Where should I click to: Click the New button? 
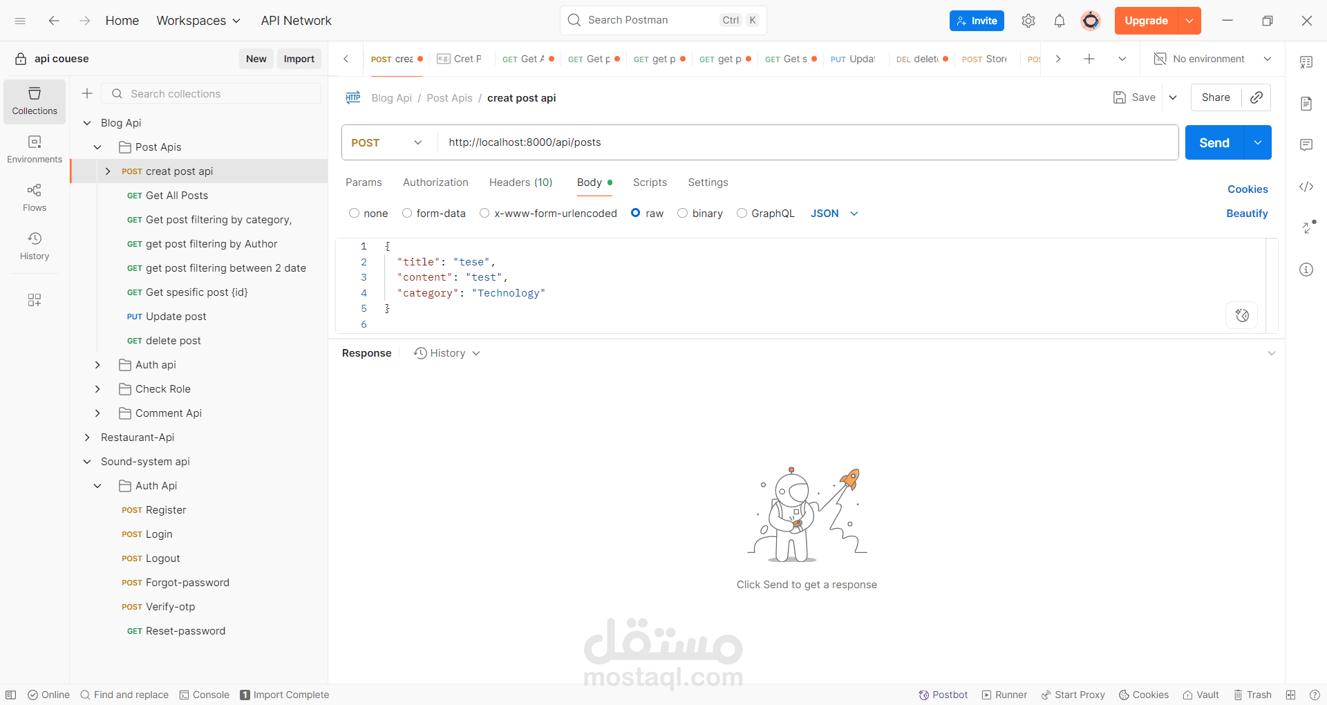[x=256, y=59]
